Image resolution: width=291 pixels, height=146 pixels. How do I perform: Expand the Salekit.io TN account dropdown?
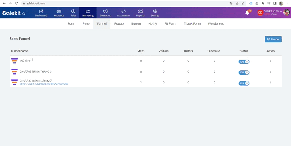coord(273,11)
